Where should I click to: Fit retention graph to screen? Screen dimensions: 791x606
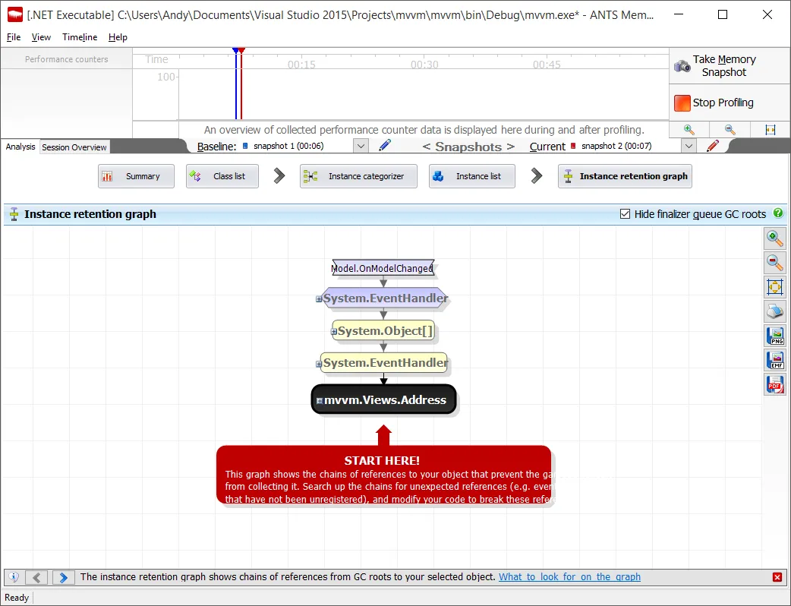(775, 286)
